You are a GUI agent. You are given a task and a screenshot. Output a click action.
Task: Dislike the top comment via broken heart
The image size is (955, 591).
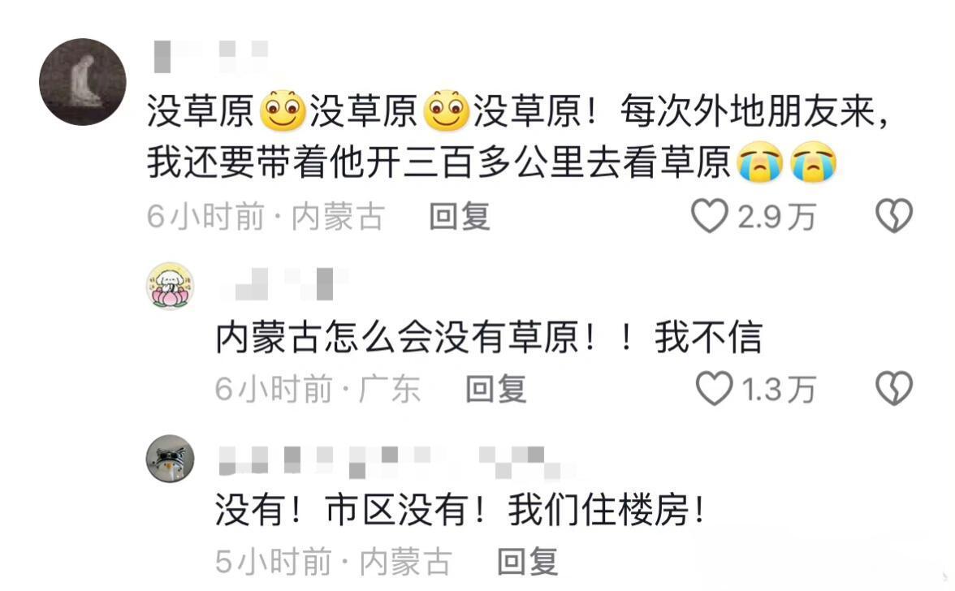pyautogui.click(x=893, y=215)
